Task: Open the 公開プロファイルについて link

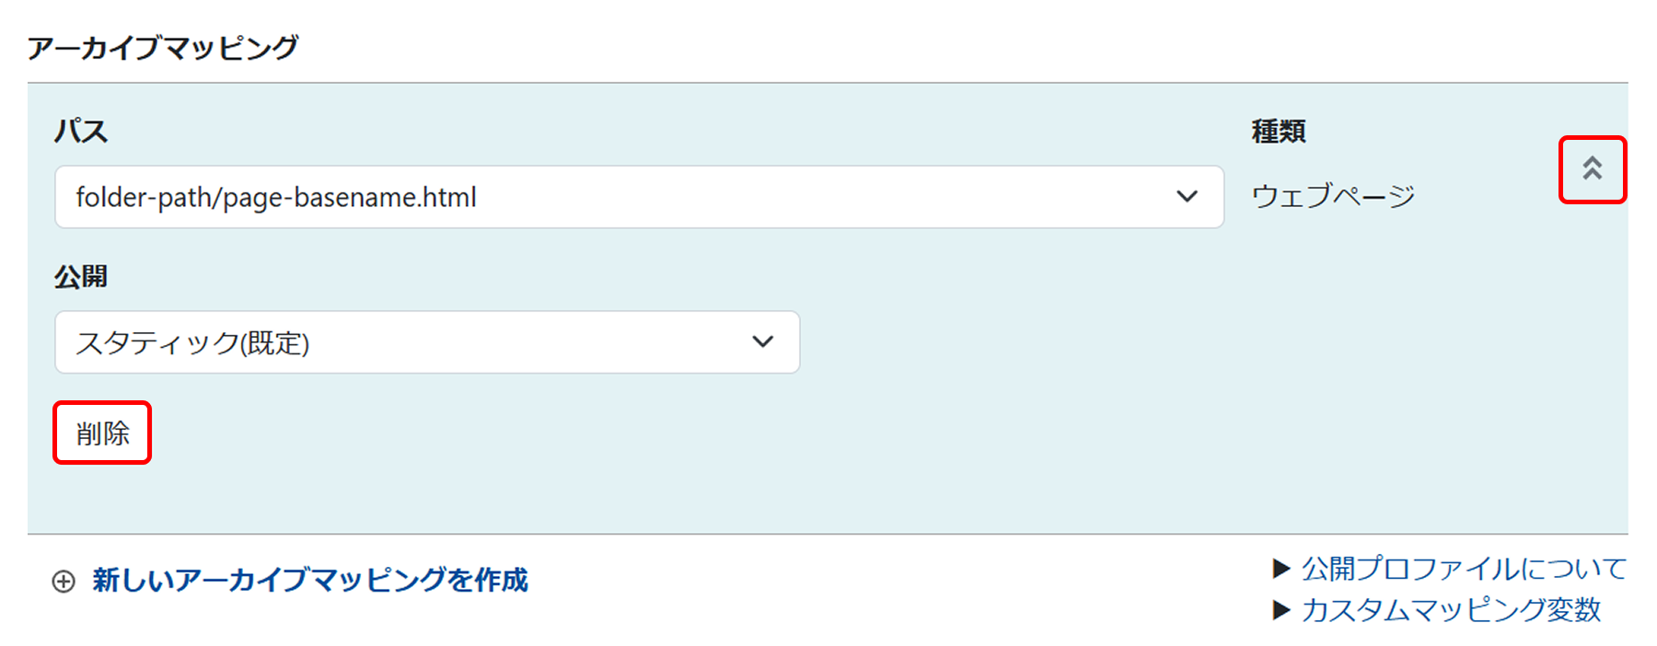Action: [x=1464, y=569]
